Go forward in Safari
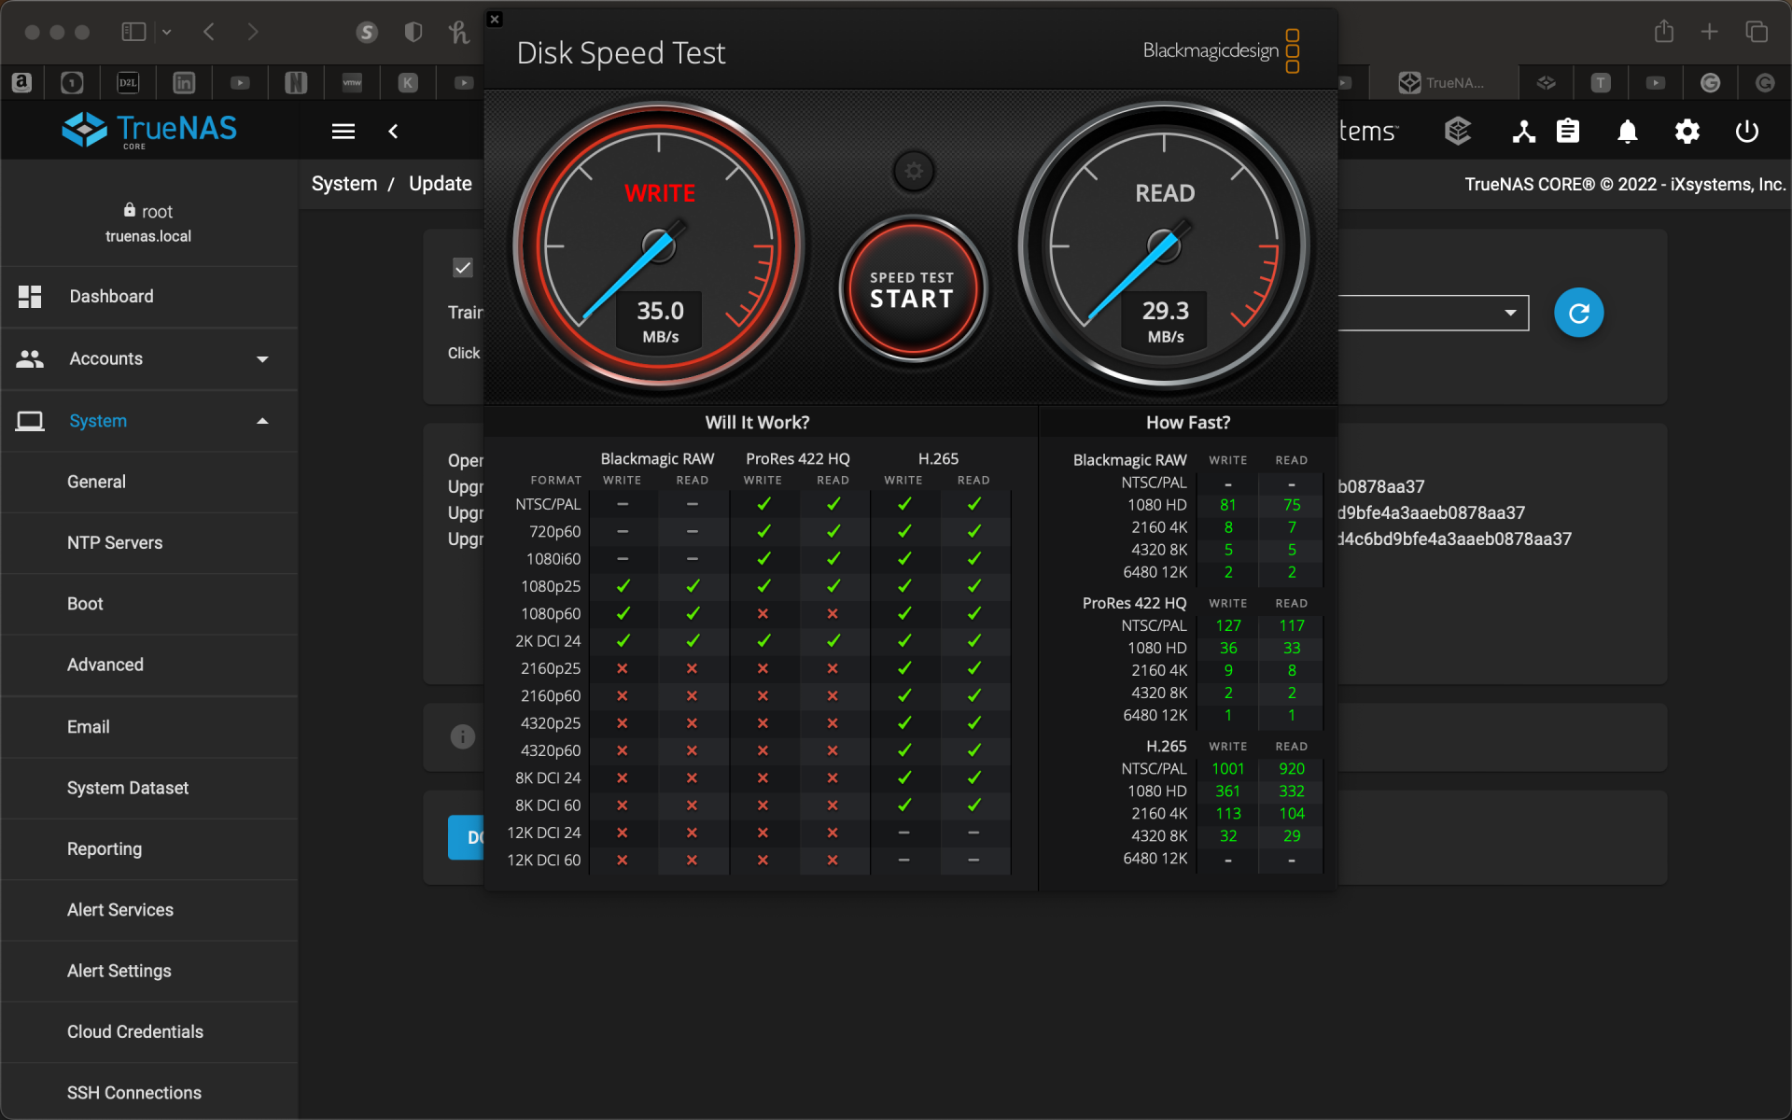This screenshot has width=1792, height=1120. 253,32
